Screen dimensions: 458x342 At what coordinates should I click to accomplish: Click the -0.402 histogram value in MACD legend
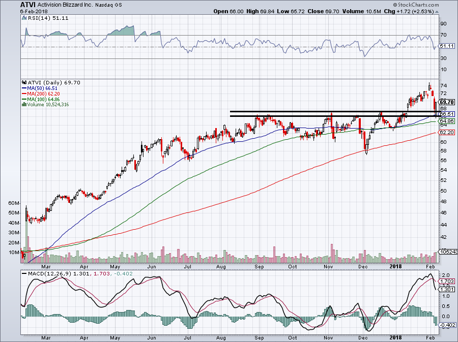[x=124, y=274]
